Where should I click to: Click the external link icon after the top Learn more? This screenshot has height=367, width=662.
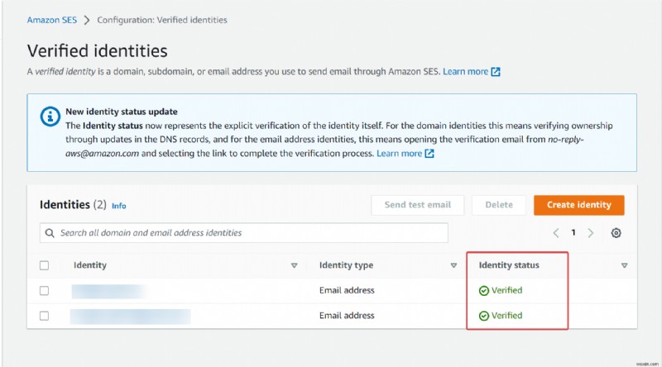496,72
